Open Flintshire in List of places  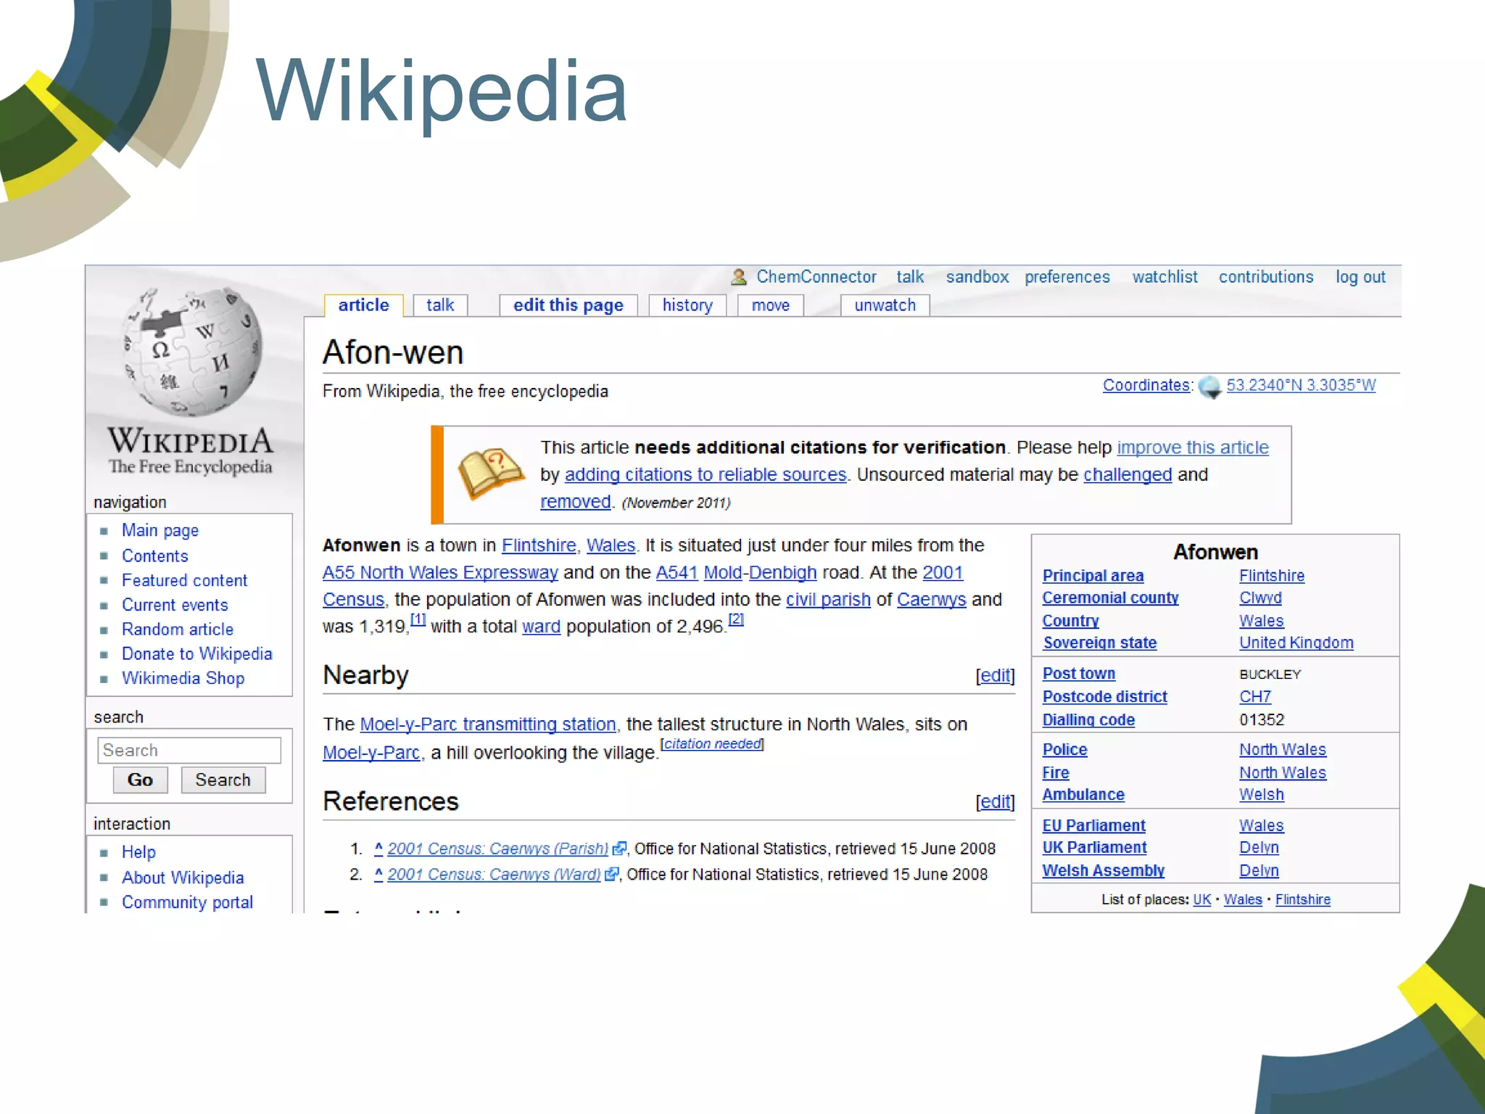1303,899
